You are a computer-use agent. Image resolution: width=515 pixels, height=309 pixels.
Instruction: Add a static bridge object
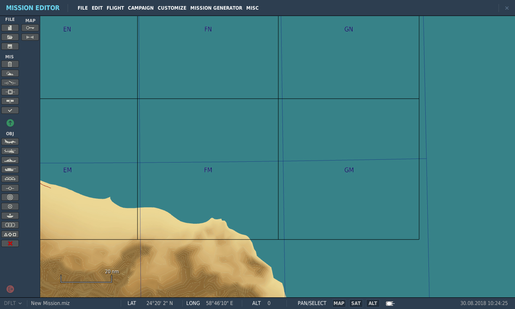pos(10,179)
